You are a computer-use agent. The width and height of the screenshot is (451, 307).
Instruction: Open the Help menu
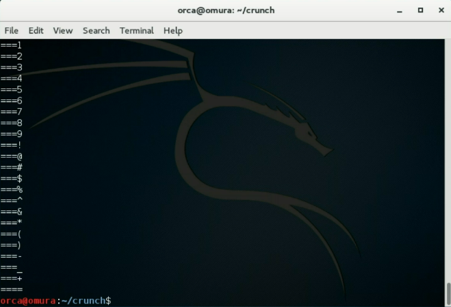coord(173,31)
